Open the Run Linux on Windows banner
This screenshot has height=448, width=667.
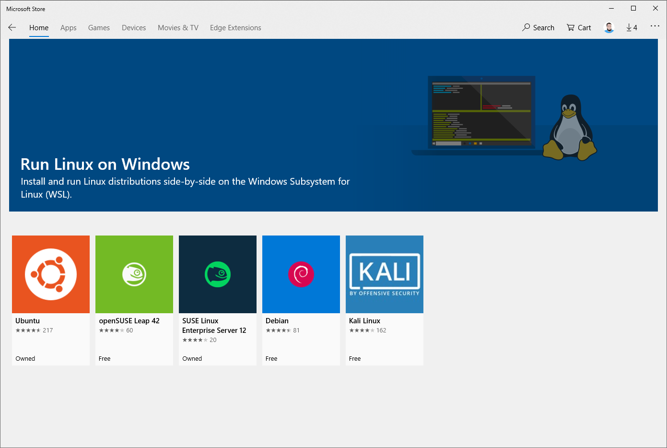tap(333, 125)
